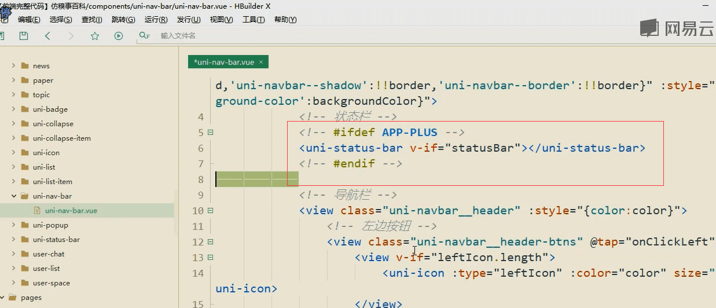Go forward with the right arrow icon

(x=71, y=36)
